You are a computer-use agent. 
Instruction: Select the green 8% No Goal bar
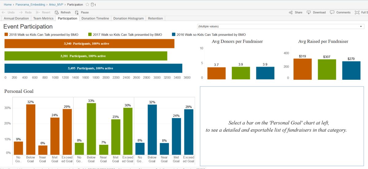pos(79,149)
